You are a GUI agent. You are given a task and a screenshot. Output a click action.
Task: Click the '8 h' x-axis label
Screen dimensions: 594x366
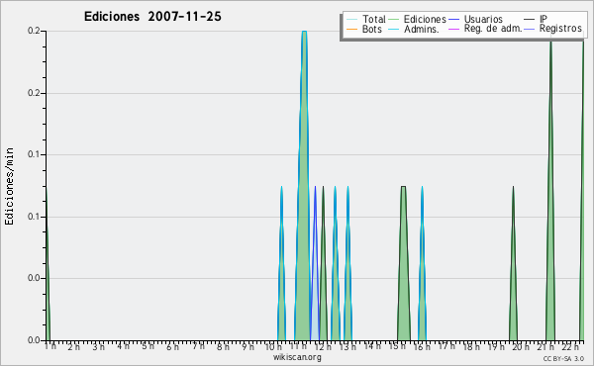tap(223, 346)
